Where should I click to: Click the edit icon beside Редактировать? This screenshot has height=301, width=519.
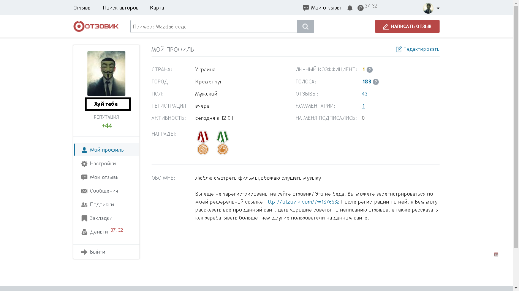pos(399,49)
